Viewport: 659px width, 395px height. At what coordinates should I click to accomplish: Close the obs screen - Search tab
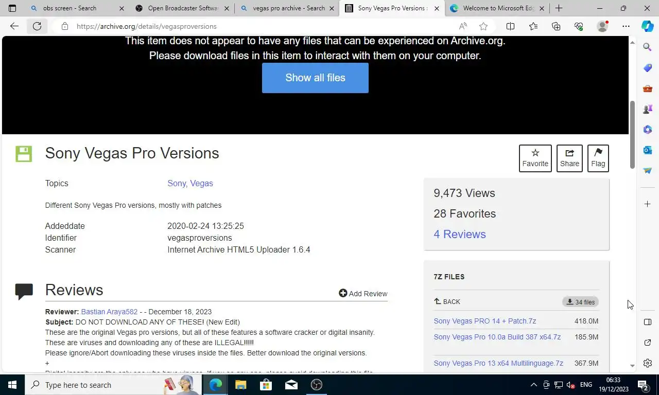pos(122,8)
